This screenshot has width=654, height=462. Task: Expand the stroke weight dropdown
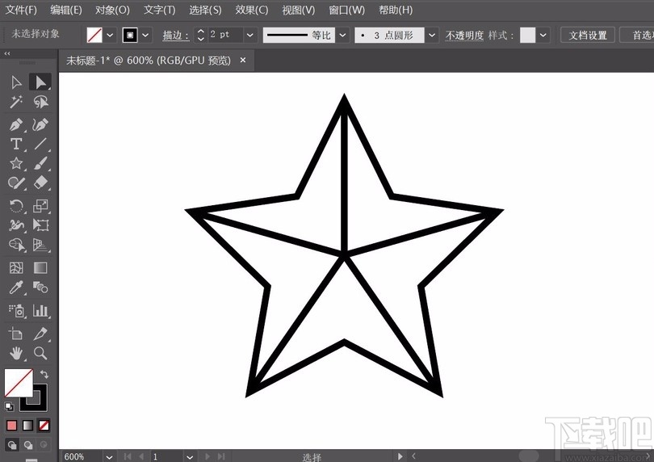pos(249,35)
